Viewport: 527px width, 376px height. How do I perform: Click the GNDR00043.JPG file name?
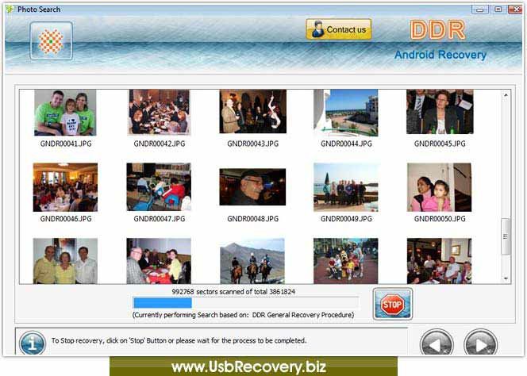[x=252, y=144]
